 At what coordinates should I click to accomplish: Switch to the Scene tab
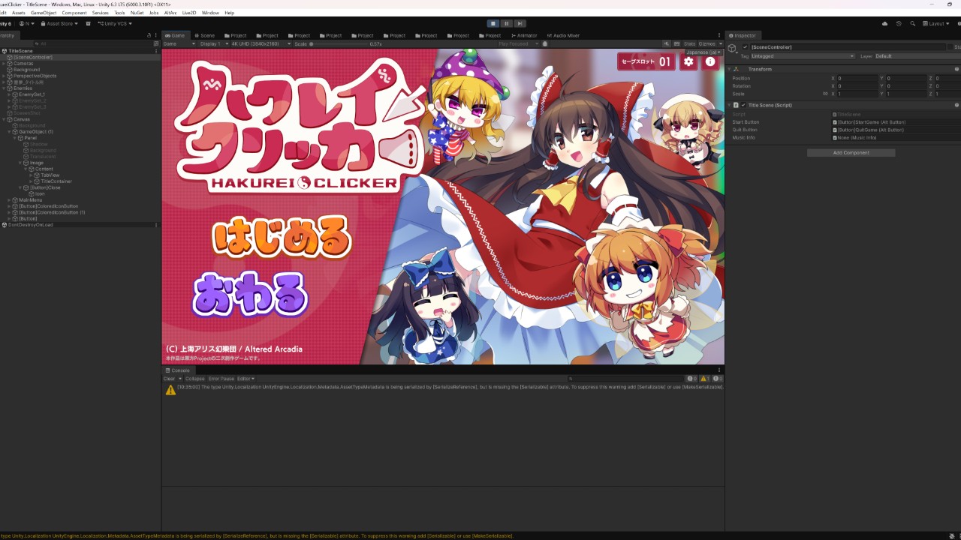click(205, 35)
